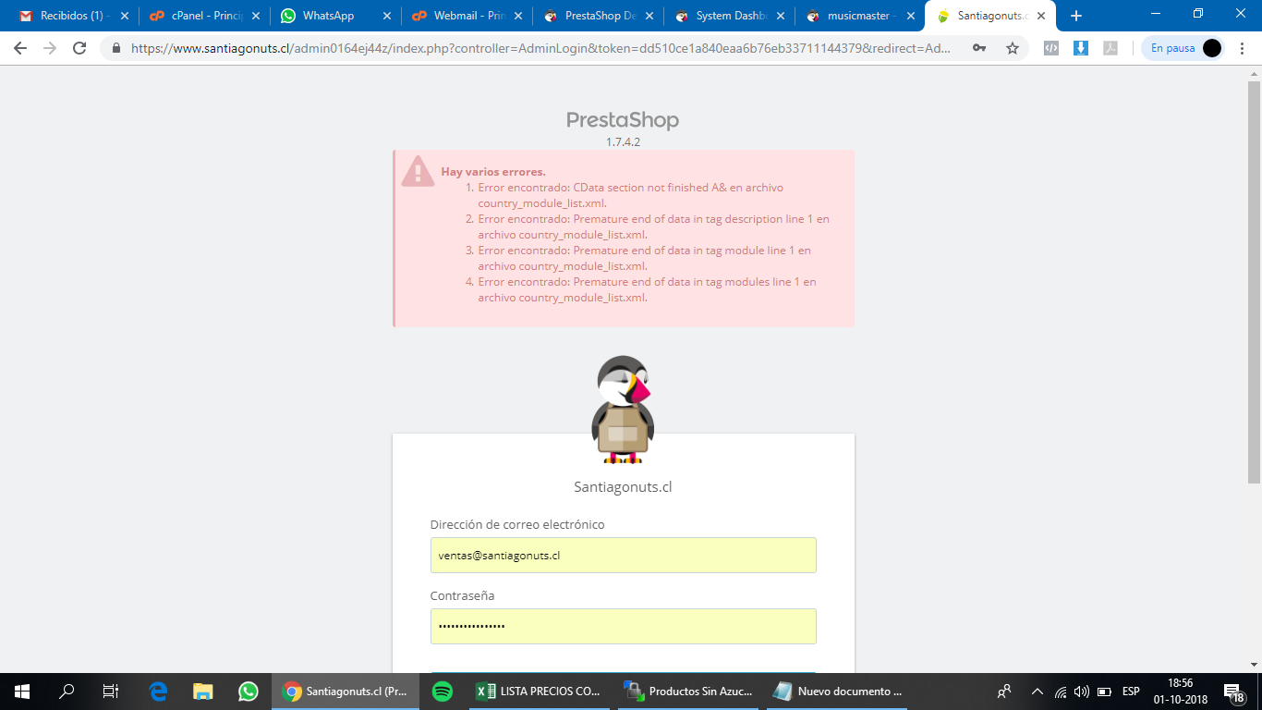Open Task View on taskbar

pyautogui.click(x=111, y=692)
